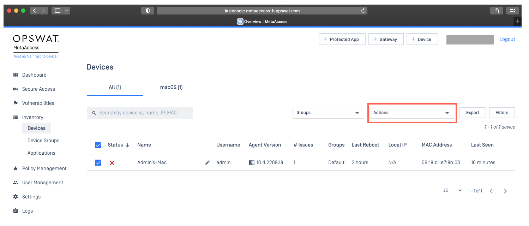Click the Secure Access key icon
The height and width of the screenshot is (226, 529).
click(x=16, y=89)
